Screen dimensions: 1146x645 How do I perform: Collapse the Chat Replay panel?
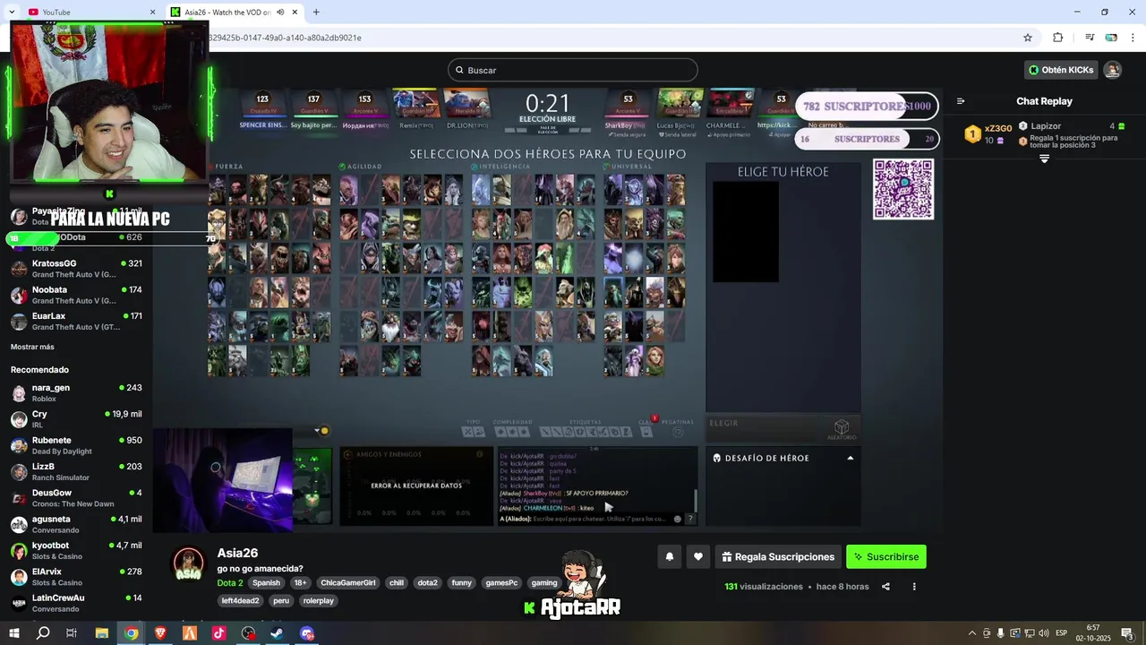[961, 101]
